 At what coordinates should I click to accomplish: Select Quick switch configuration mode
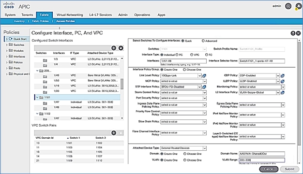[x=183, y=41]
